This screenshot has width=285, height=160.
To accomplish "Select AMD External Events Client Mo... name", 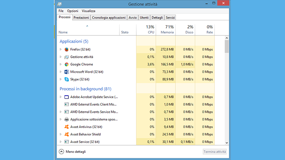I will [x=93, y=104].
